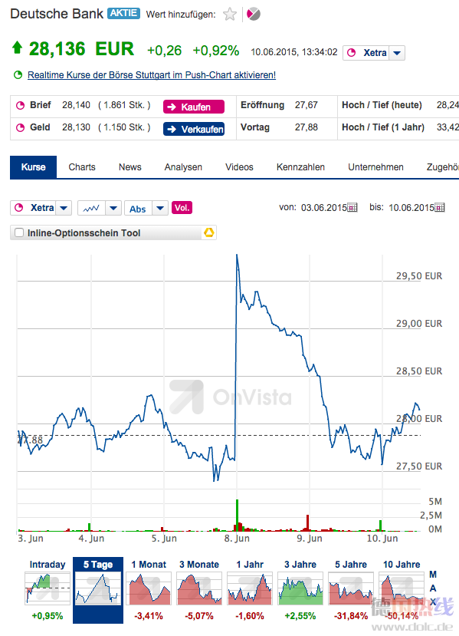Screen dimensions: 459x636
Task: Enable Inline-Optionsschein Tool checkbox
Action: [19, 232]
